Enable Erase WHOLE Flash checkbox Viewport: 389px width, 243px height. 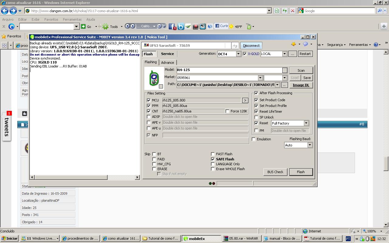point(213,169)
